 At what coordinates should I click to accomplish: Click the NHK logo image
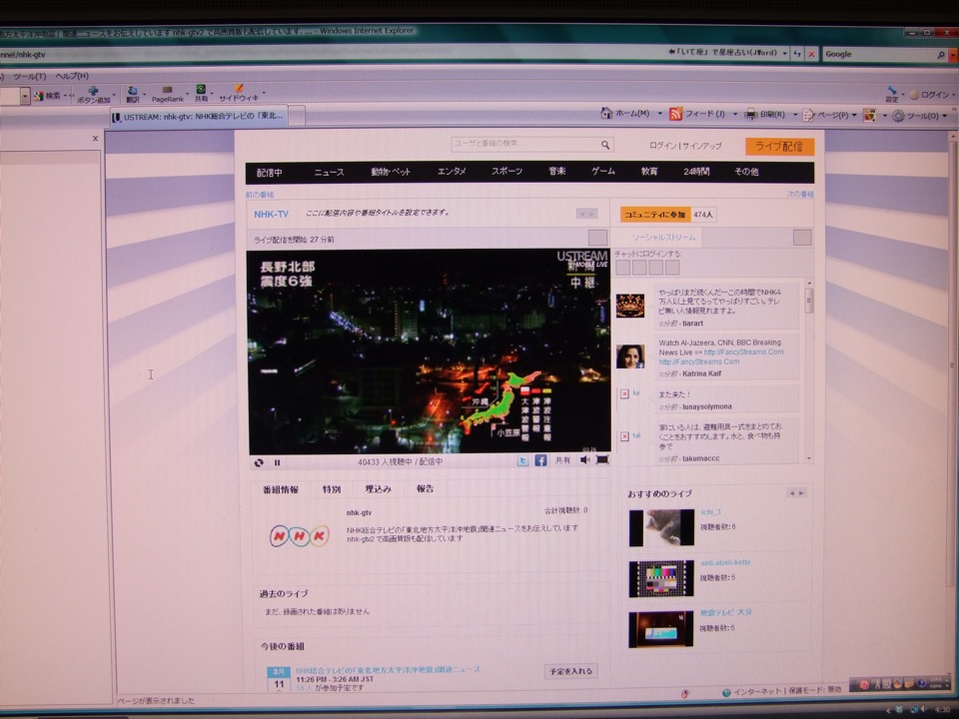299,536
